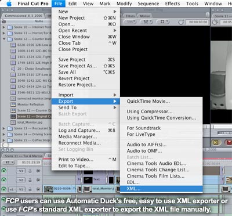Click Print to Video... menu item

[x=86, y=160]
